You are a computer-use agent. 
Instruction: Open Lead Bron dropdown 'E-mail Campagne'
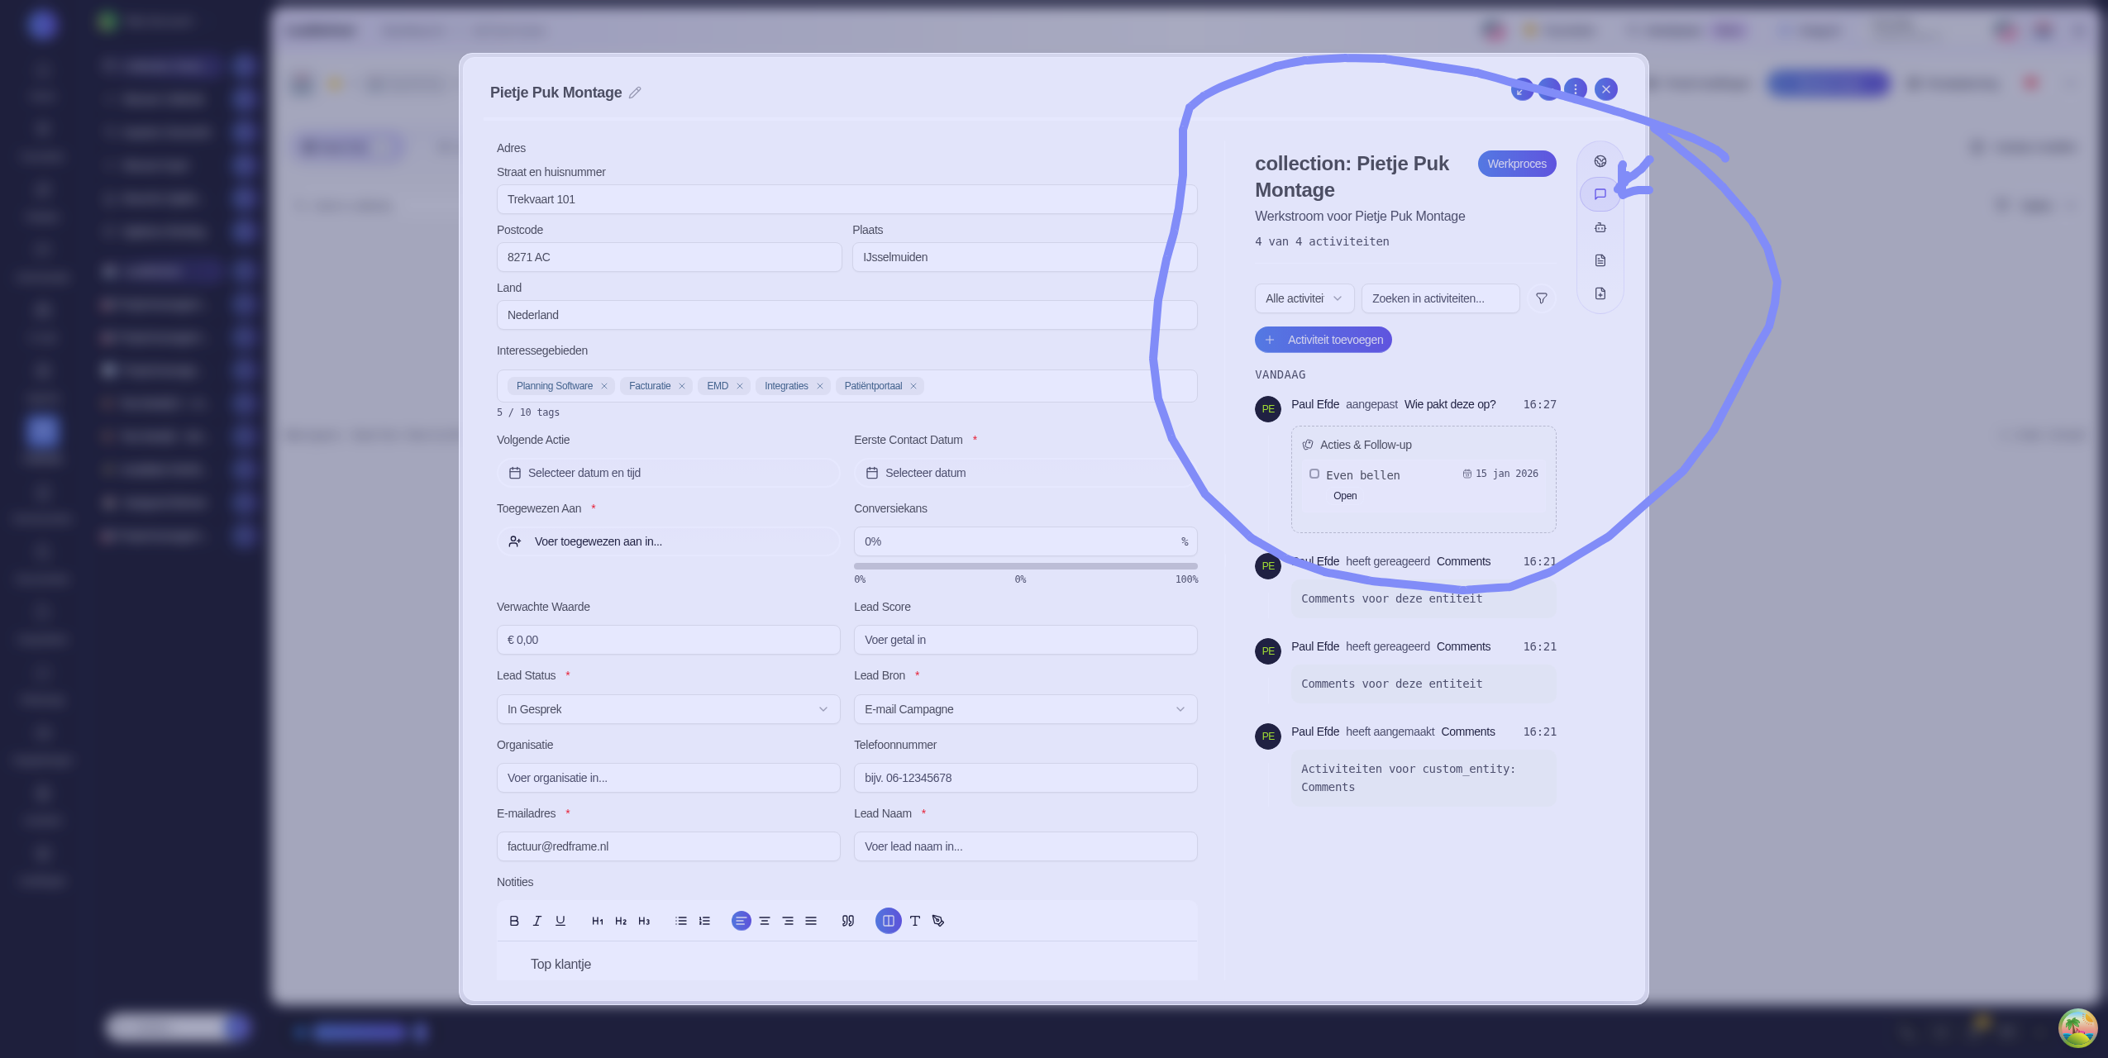(x=1025, y=709)
